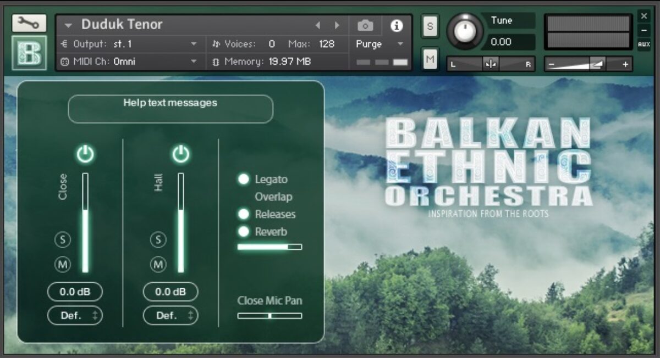Adjust the header volume slider
660x358 pixels.
[588, 64]
